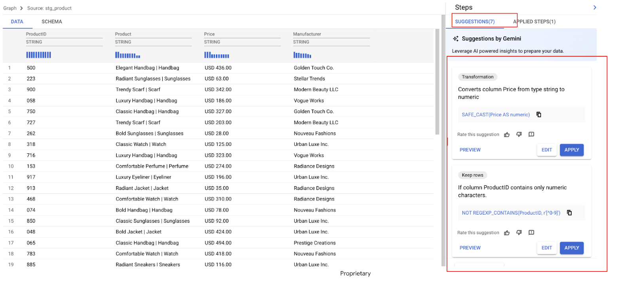This screenshot has width=633, height=283.
Task: Copy the SAFE_CAST expression to clipboard
Action: click(x=538, y=115)
